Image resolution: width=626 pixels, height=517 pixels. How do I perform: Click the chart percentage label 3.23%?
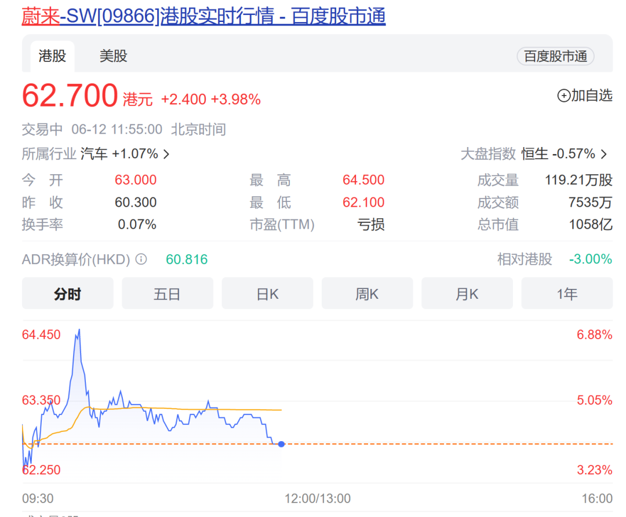coord(595,470)
